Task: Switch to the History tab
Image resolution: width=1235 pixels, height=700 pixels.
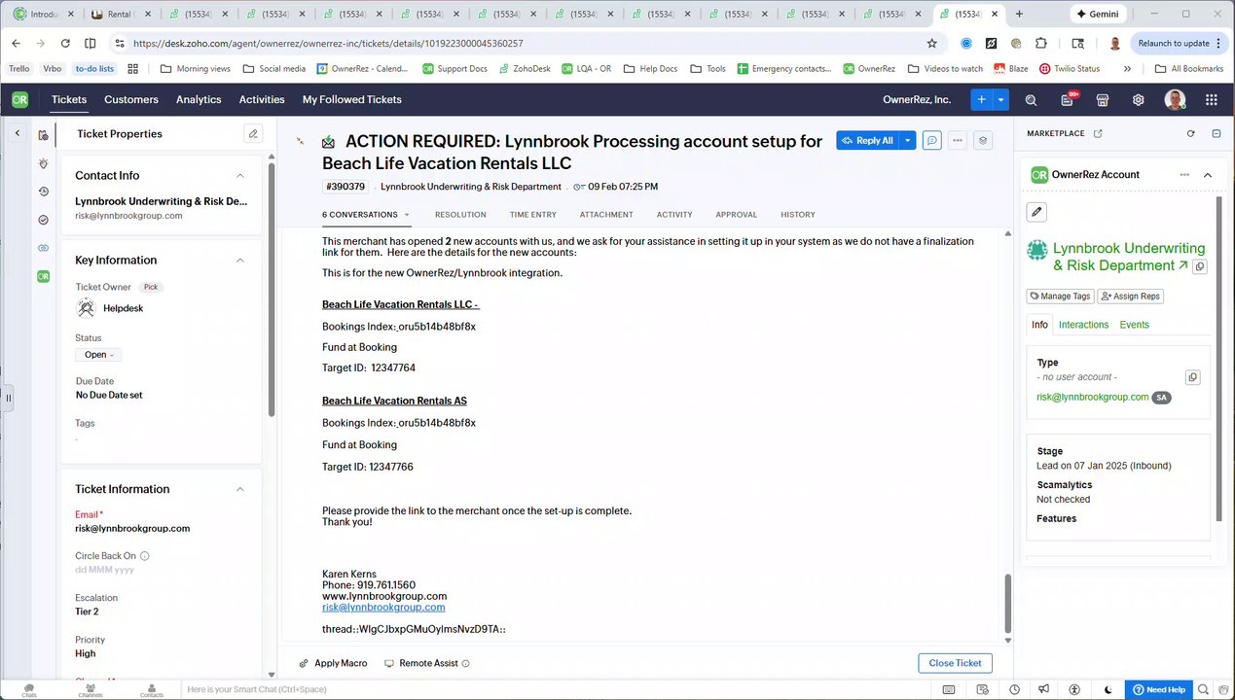Action: pyautogui.click(x=798, y=215)
